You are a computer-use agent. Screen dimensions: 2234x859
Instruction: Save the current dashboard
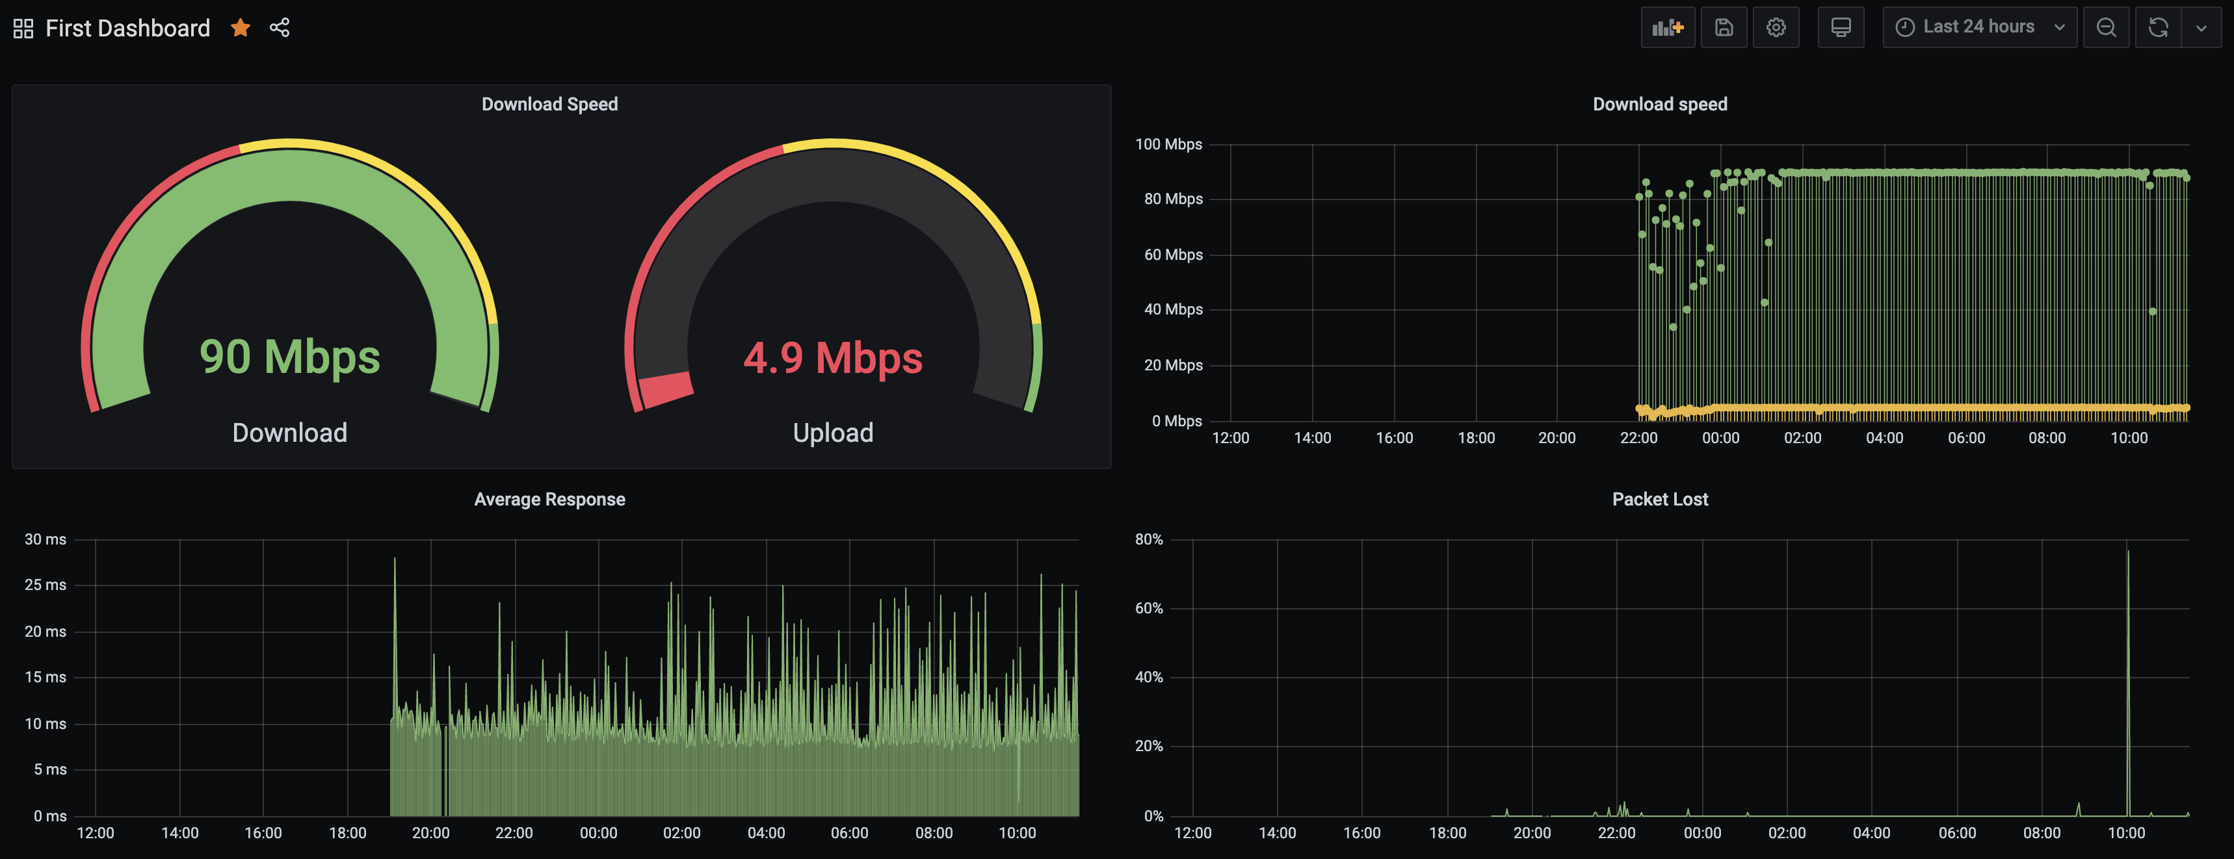[1724, 27]
